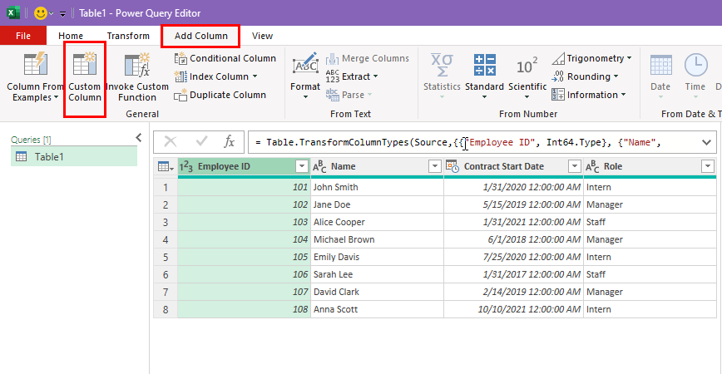The height and width of the screenshot is (374, 722).
Task: Change Name column data type icon
Action: click(x=319, y=166)
